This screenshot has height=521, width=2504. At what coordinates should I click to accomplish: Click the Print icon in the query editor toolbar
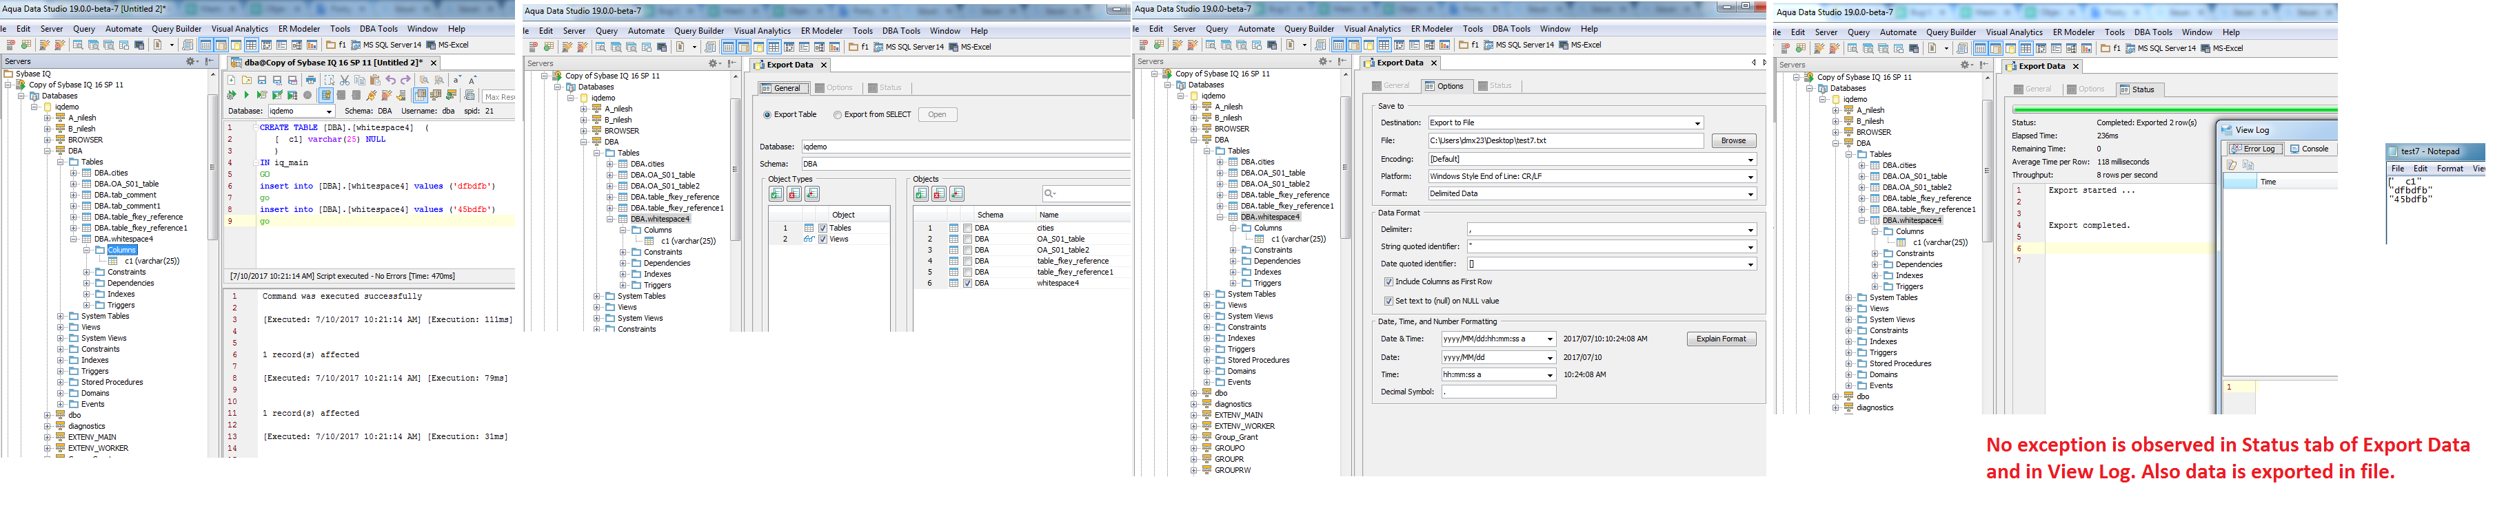pyautogui.click(x=311, y=81)
